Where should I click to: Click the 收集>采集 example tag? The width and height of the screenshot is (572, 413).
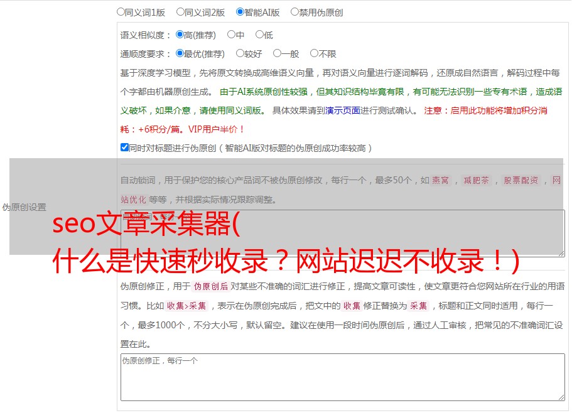(x=186, y=306)
